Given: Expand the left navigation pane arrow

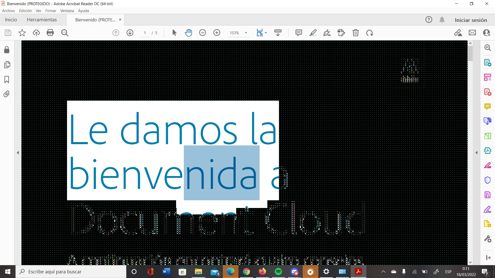Looking at the screenshot, I should (x=18, y=153).
